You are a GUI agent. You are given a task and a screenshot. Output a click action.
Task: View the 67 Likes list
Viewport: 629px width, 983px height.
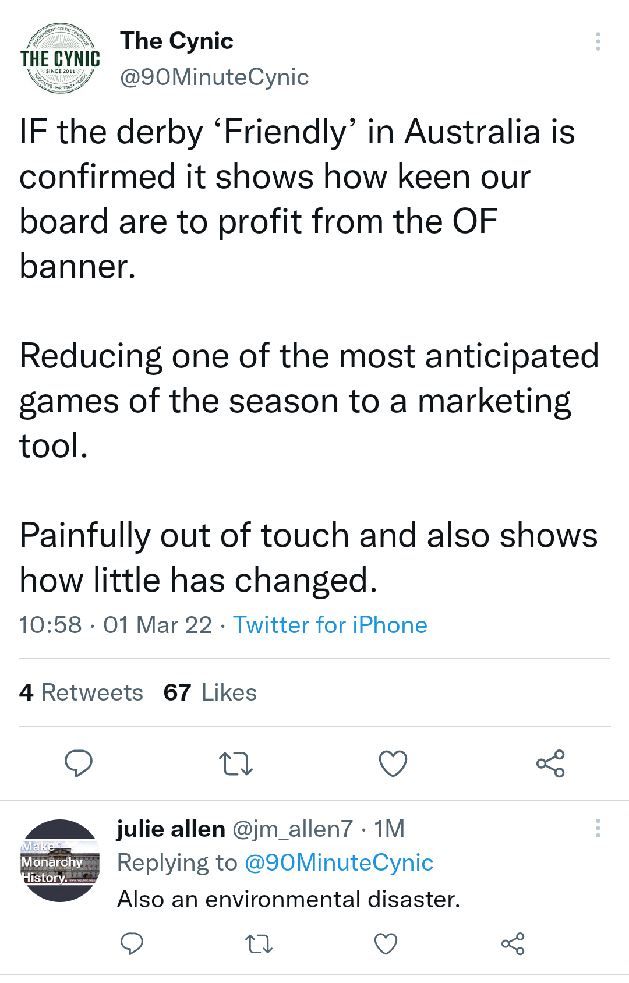210,692
